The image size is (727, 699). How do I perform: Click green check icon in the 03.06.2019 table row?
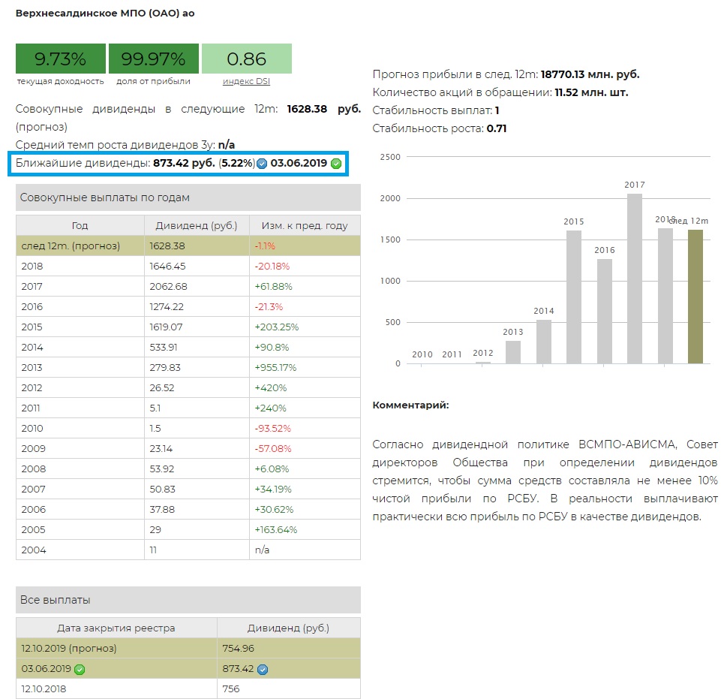(80, 669)
